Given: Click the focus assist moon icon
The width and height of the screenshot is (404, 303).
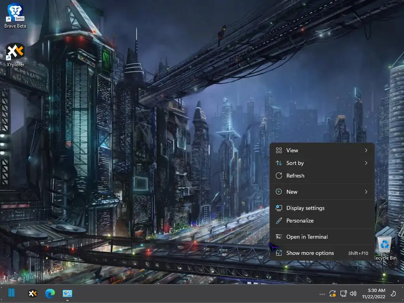Looking at the screenshot, I should point(393,294).
